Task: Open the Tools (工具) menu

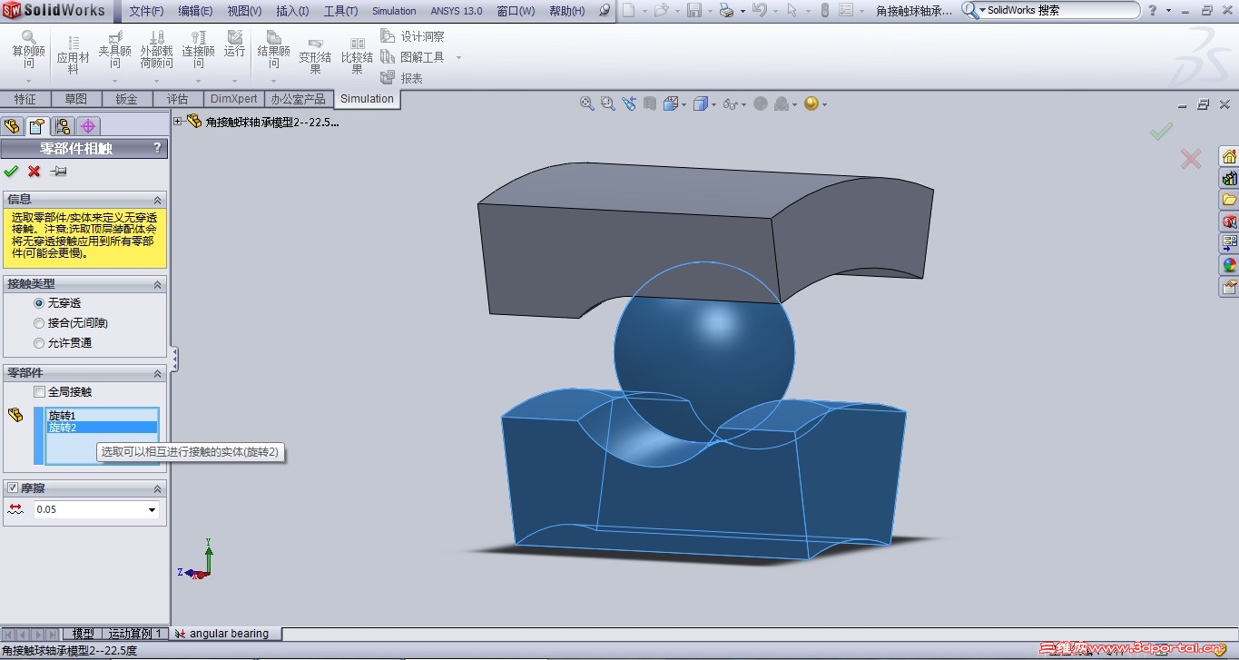Action: tap(340, 11)
